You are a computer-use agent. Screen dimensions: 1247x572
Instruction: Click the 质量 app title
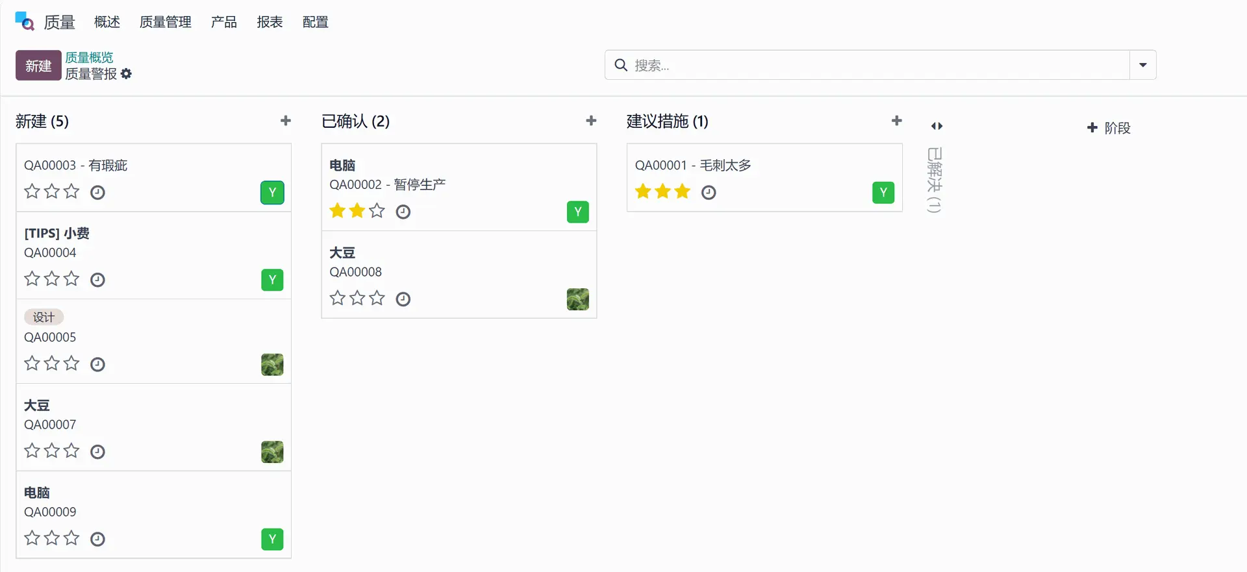coord(60,22)
